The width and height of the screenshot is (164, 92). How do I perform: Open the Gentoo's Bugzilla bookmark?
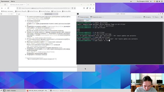21,11
